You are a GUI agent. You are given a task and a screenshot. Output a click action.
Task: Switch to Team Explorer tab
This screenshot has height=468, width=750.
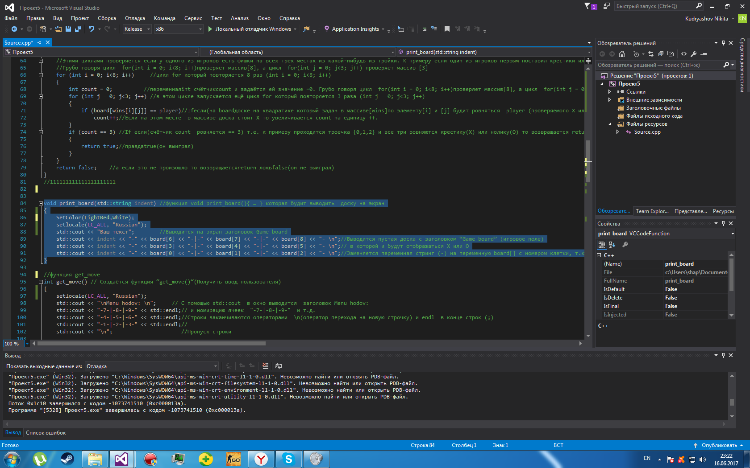point(652,211)
